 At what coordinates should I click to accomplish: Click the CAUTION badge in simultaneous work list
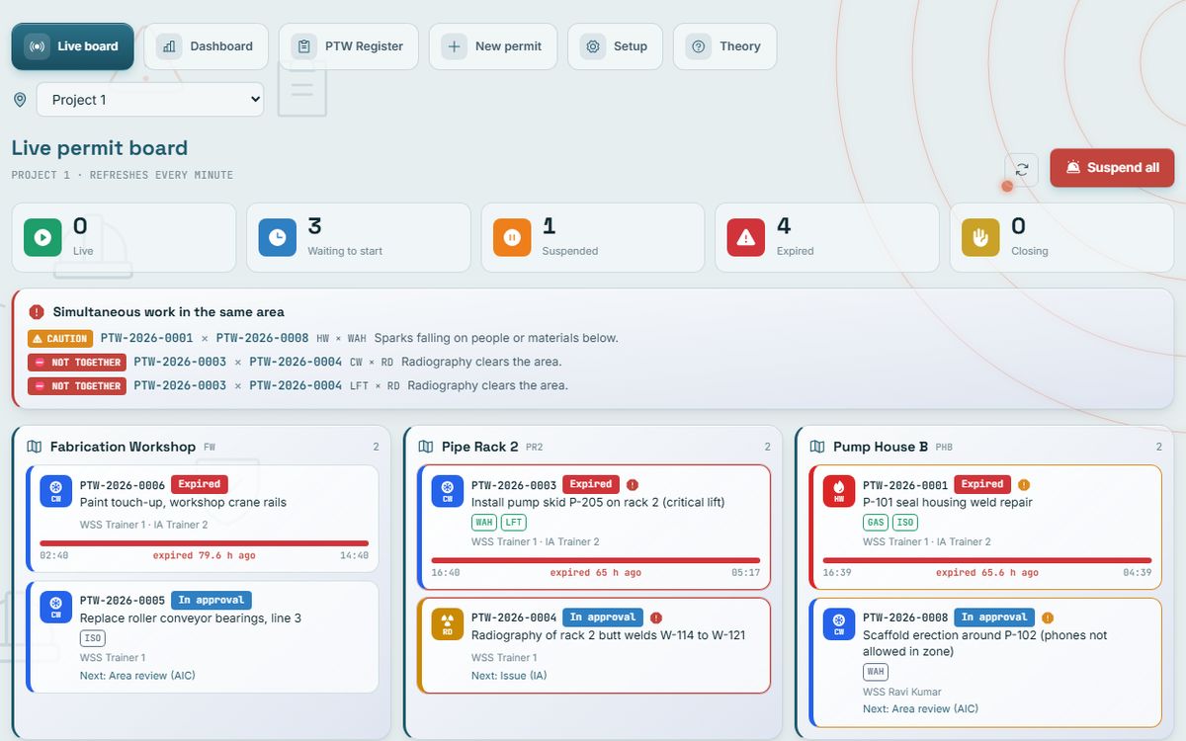[x=60, y=339]
